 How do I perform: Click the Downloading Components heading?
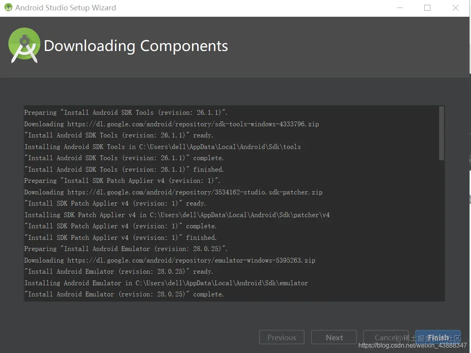click(136, 46)
